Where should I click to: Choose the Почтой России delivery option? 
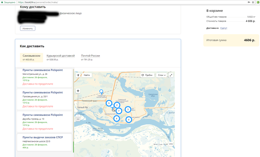point(90,56)
